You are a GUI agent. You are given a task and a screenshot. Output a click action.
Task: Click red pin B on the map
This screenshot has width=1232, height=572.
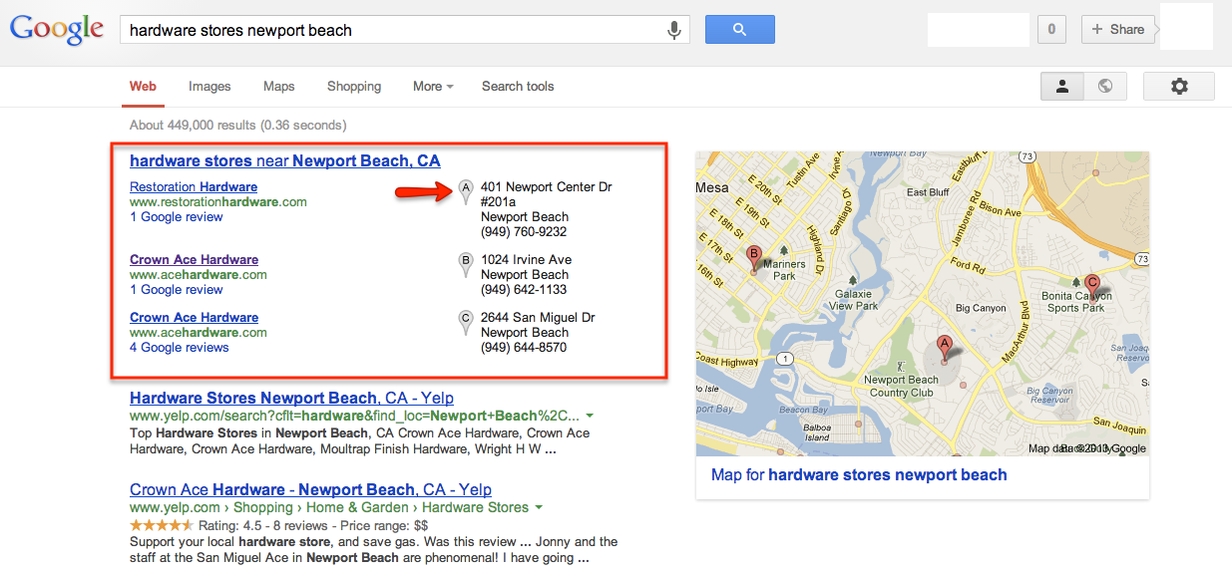[754, 259]
